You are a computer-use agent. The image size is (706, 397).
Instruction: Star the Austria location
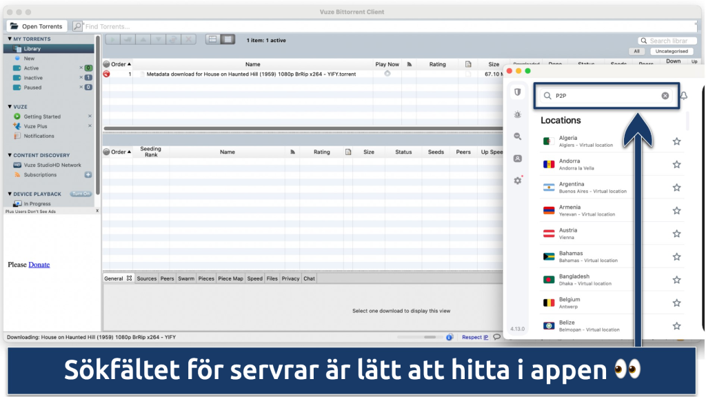(x=676, y=234)
